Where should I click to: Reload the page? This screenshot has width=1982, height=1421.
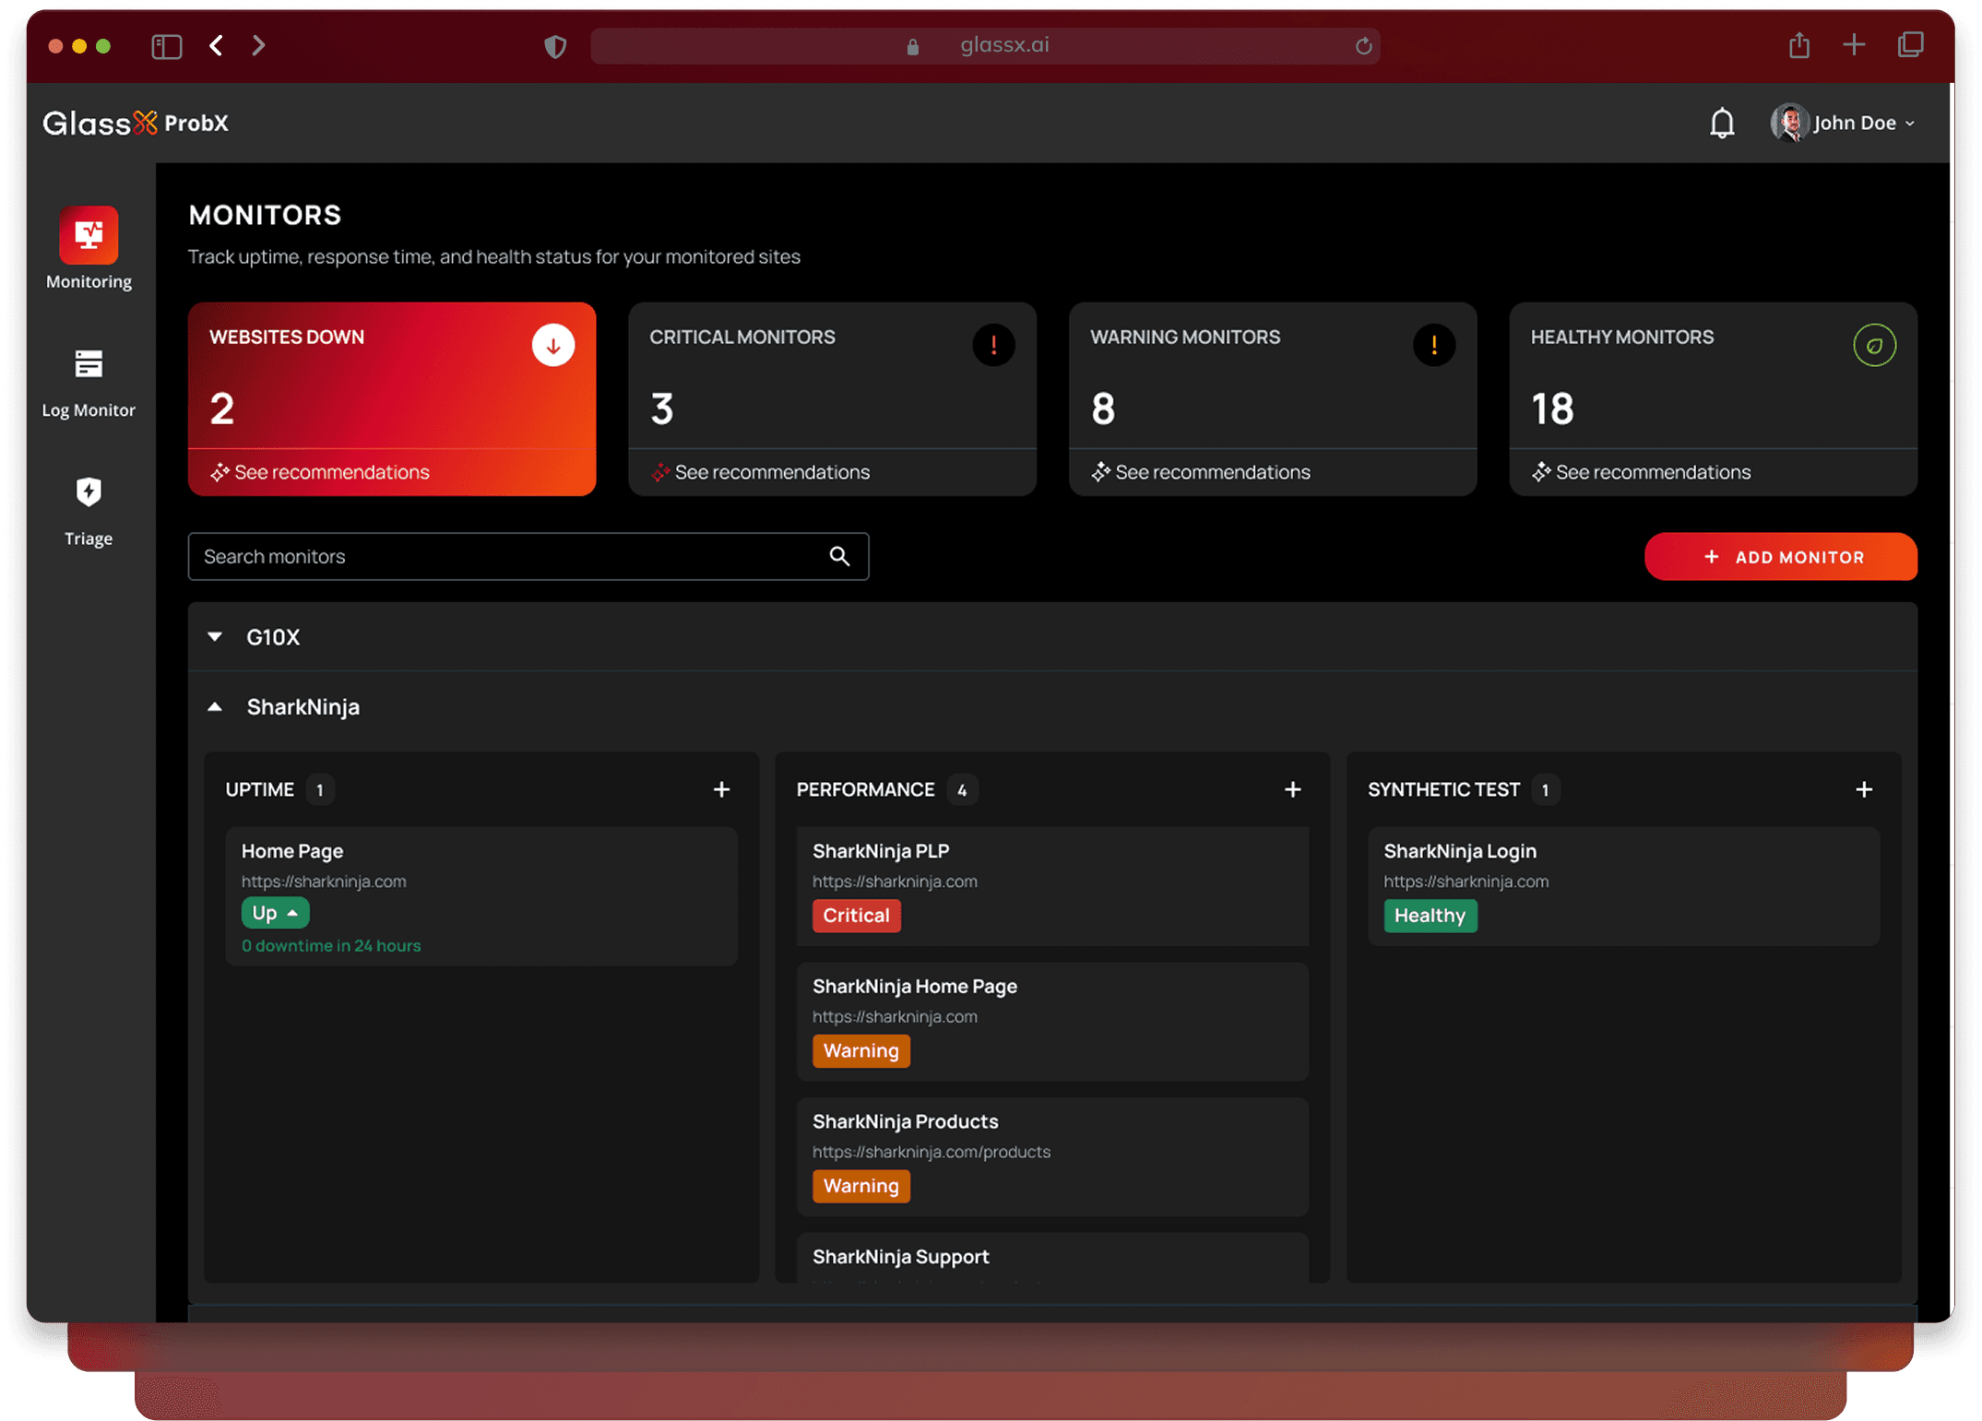tap(1363, 46)
